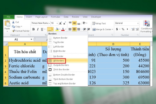Screen dimensions: 156x104
Task: Click the Copy icon
Action: (13, 27)
